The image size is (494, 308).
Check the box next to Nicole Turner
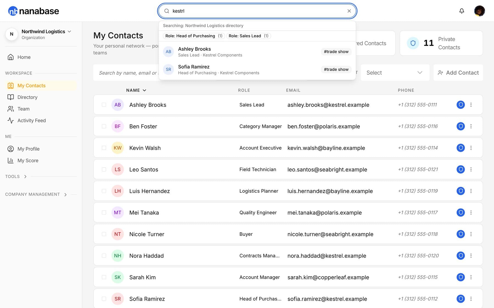pyautogui.click(x=104, y=234)
